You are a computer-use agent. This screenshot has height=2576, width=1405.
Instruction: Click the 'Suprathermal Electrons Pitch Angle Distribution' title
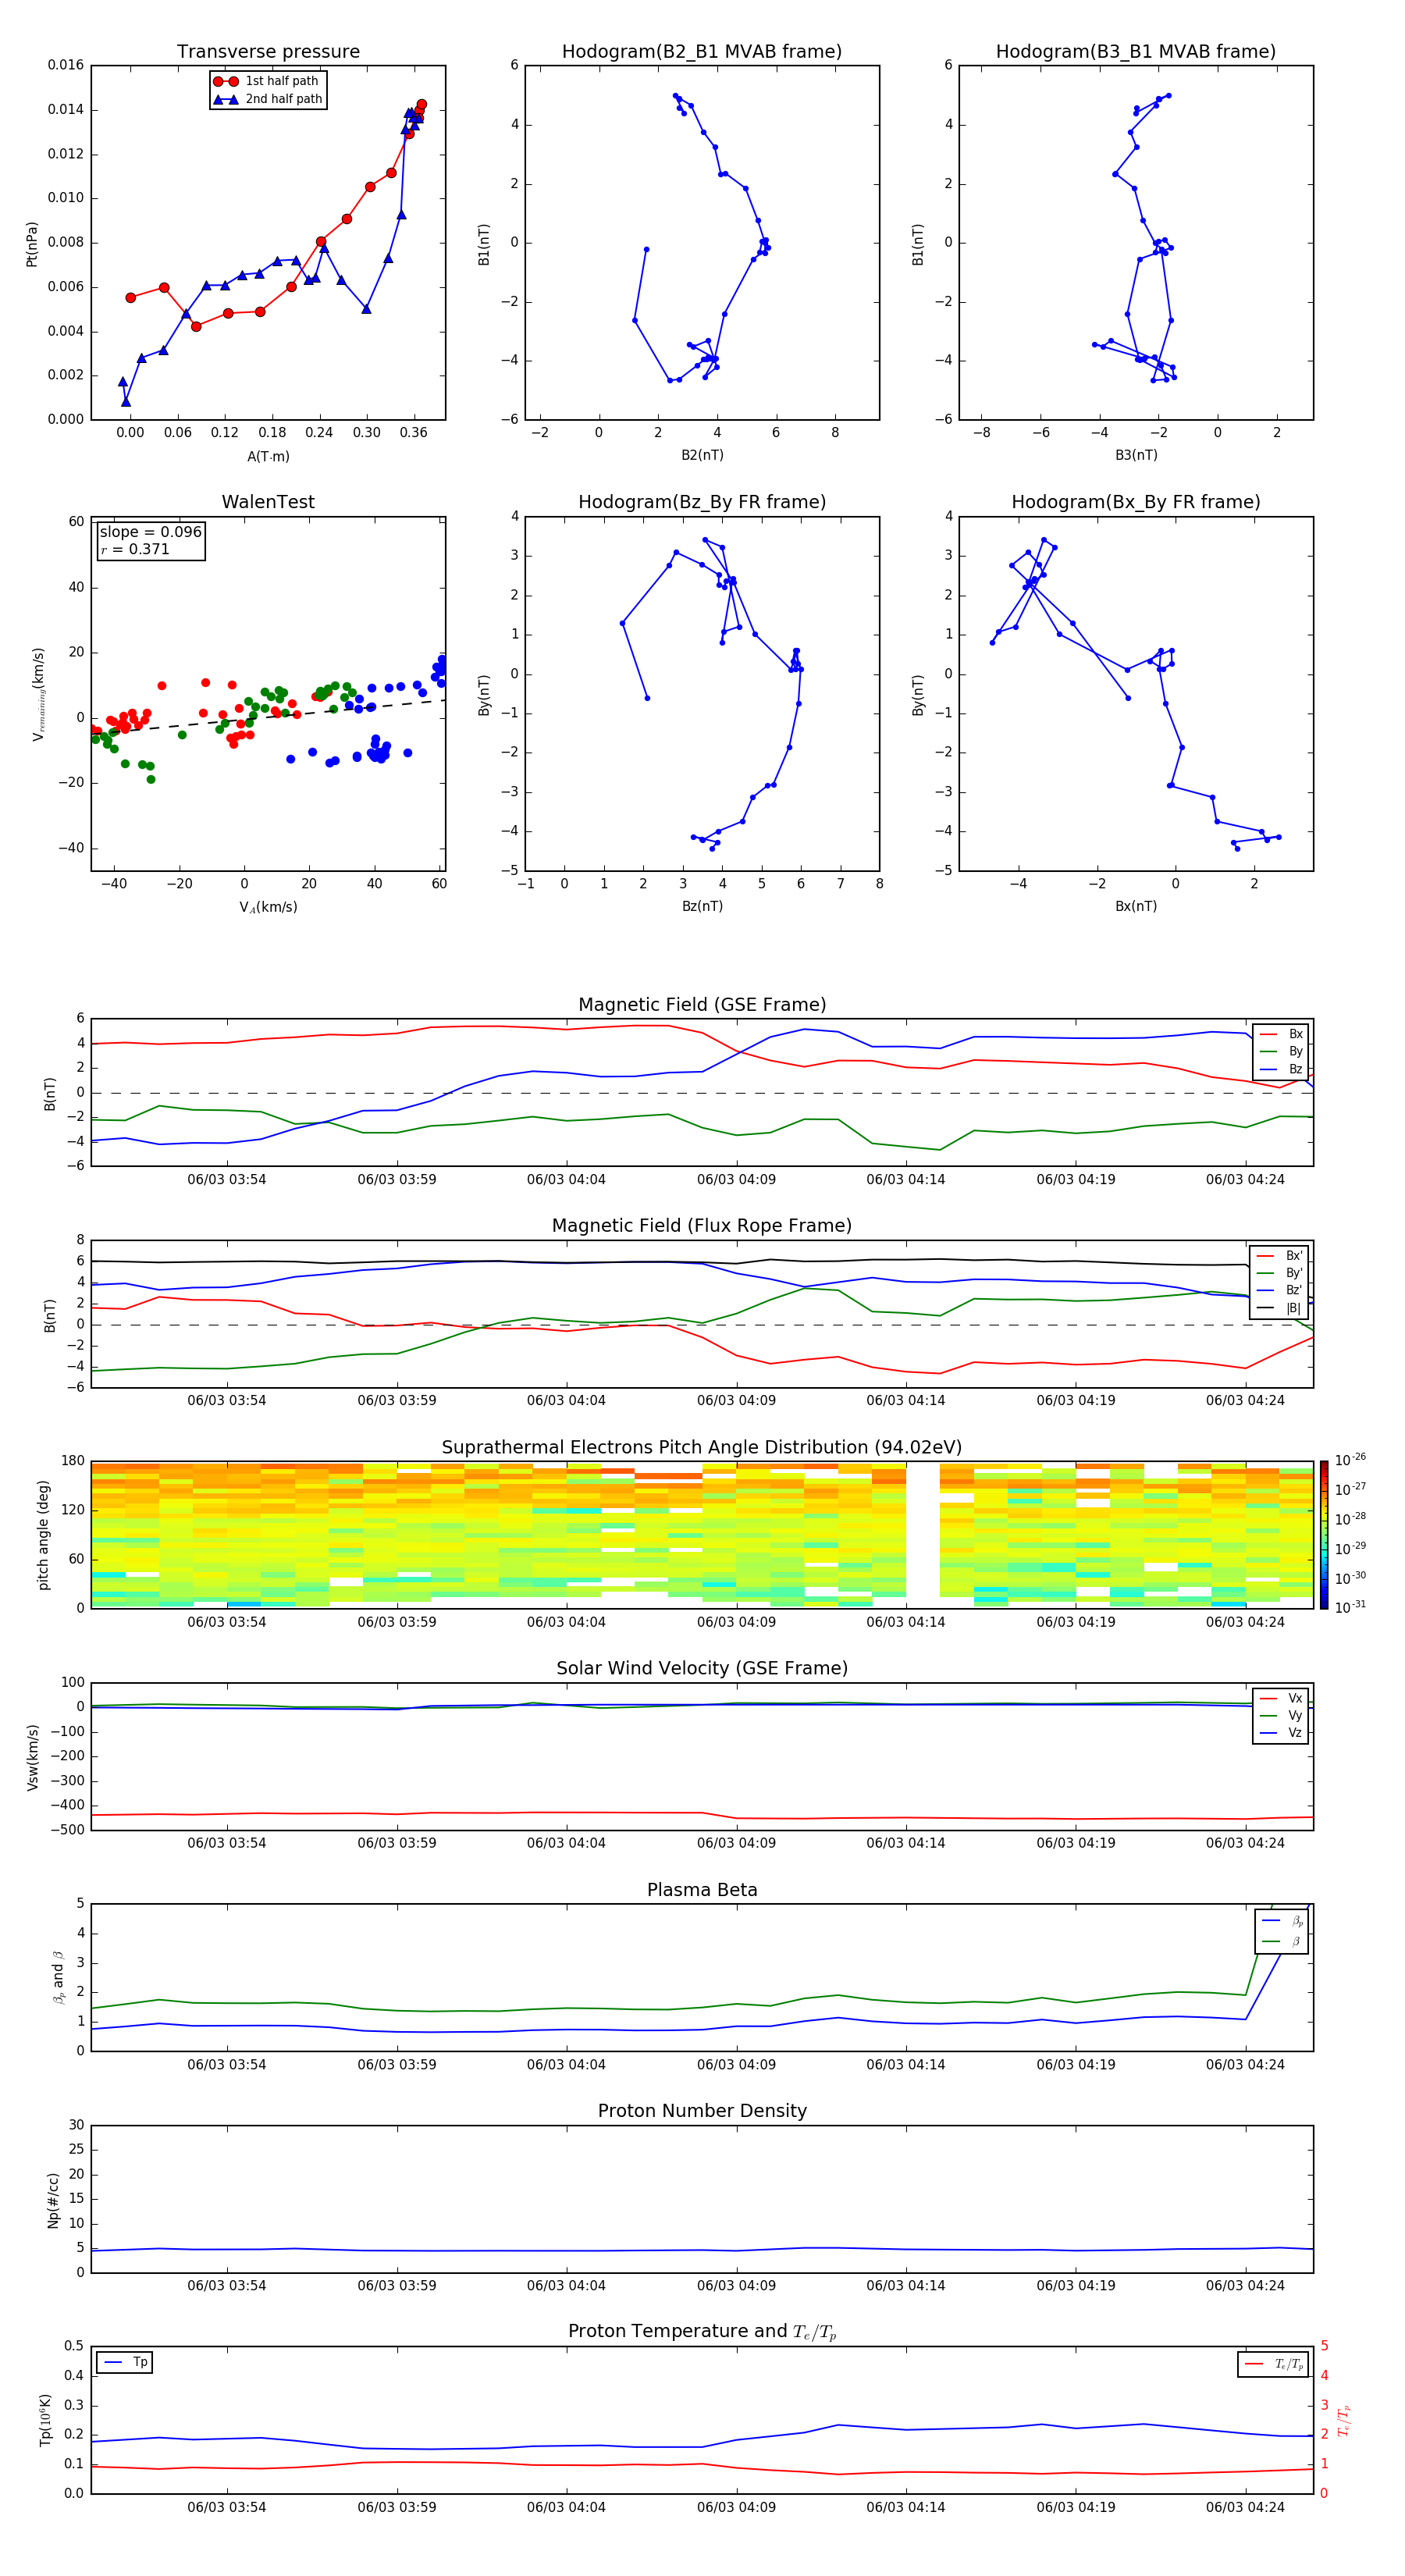(x=702, y=1448)
